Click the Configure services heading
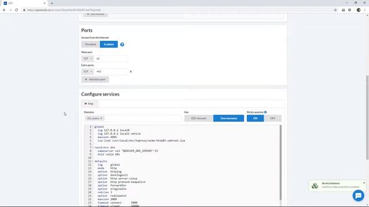Screen dimensions: 369x207 [100, 94]
